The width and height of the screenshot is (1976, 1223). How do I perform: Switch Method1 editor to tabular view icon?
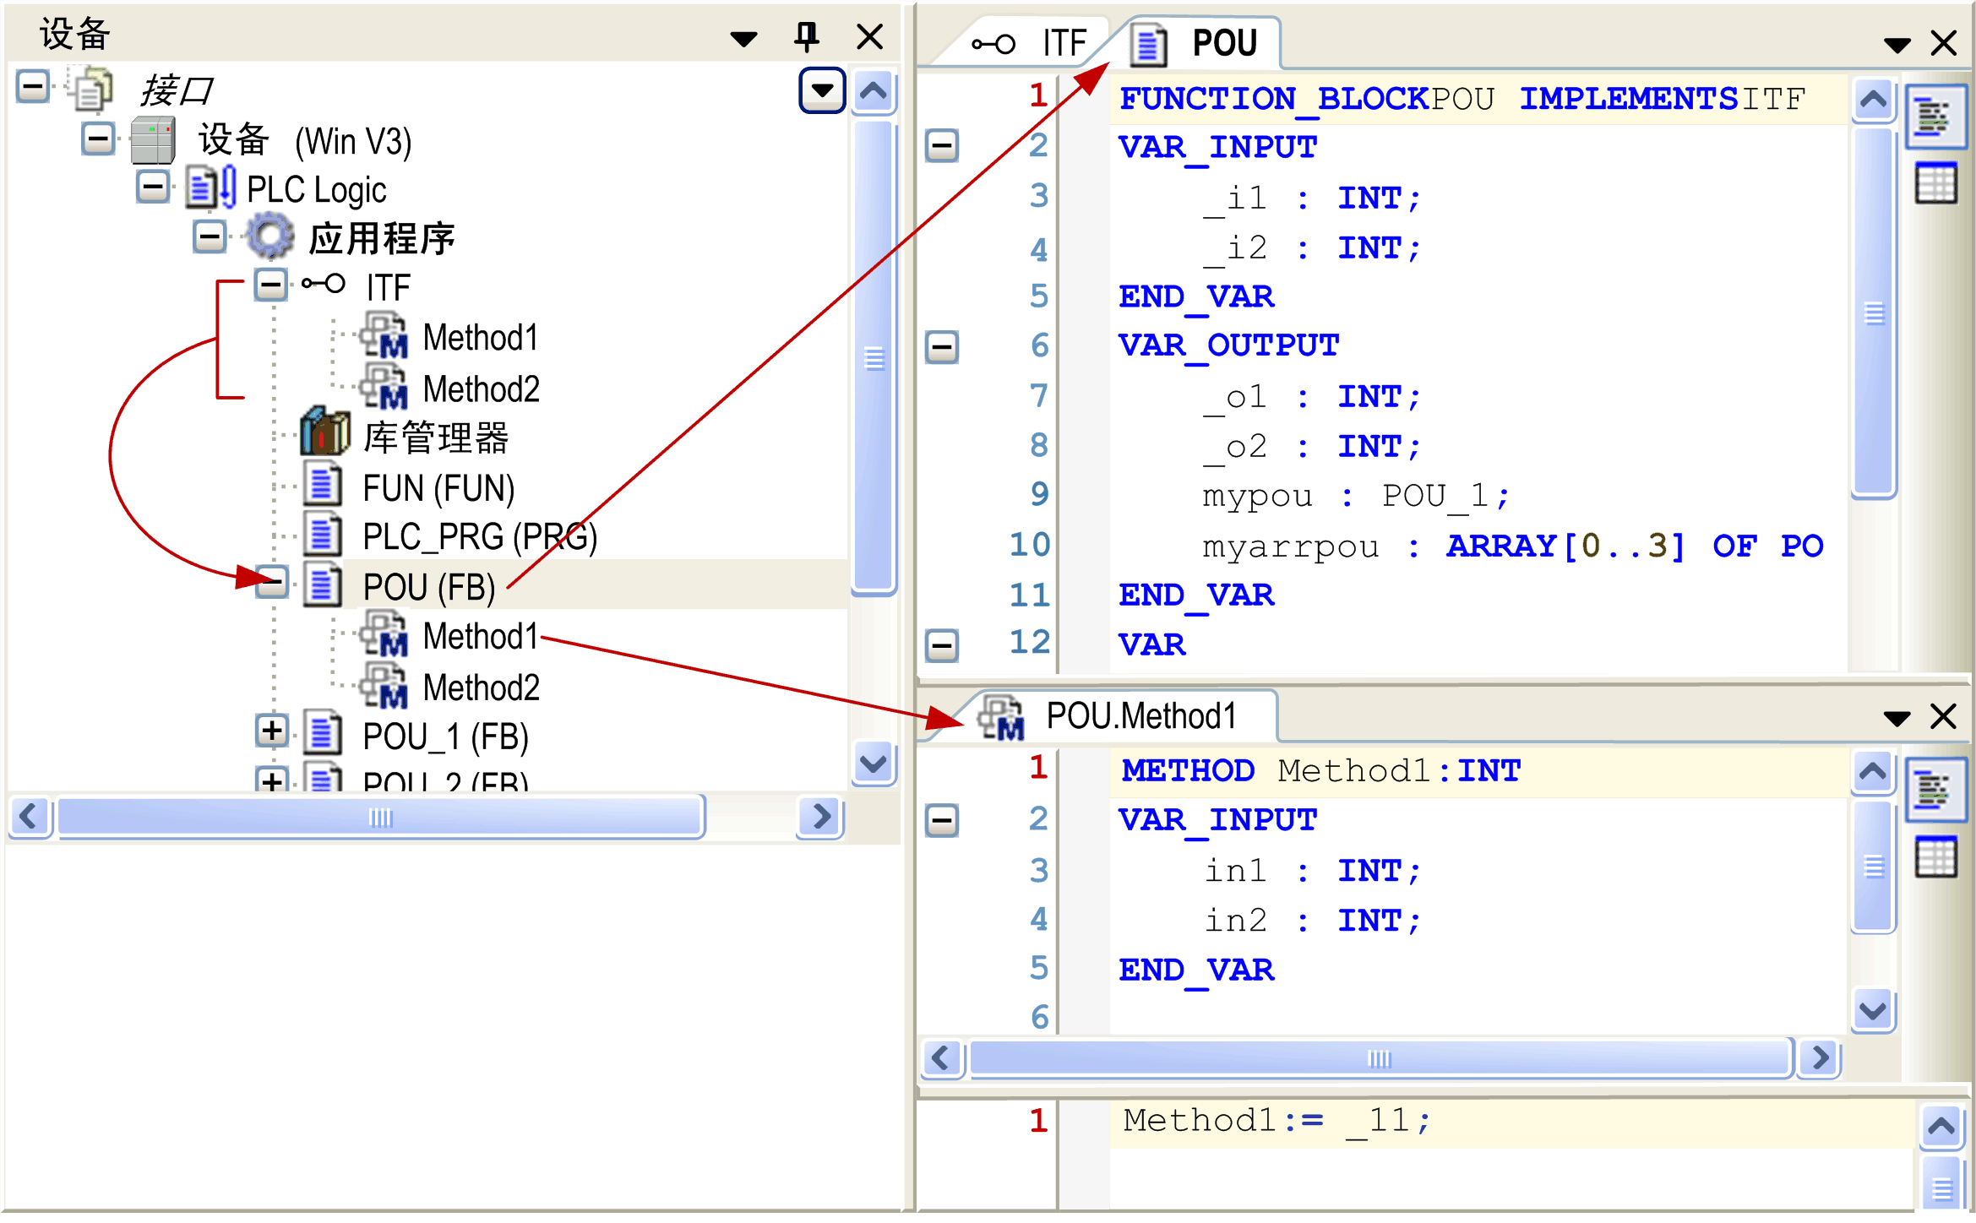pos(1935,858)
